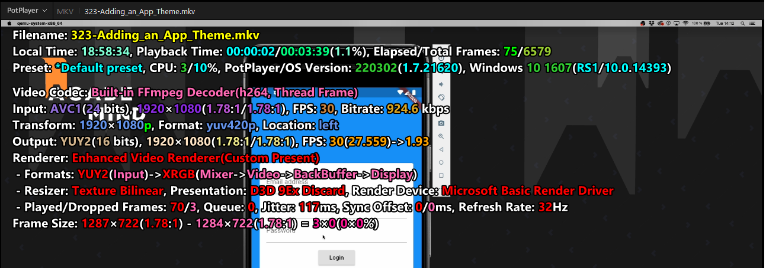Click the emulator zoom magnifier icon

coord(441,136)
